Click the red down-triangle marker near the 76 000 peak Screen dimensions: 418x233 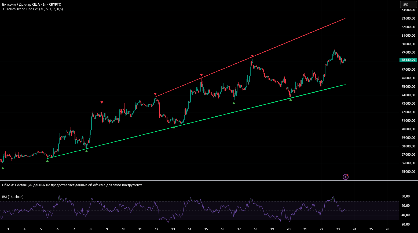[201, 75]
